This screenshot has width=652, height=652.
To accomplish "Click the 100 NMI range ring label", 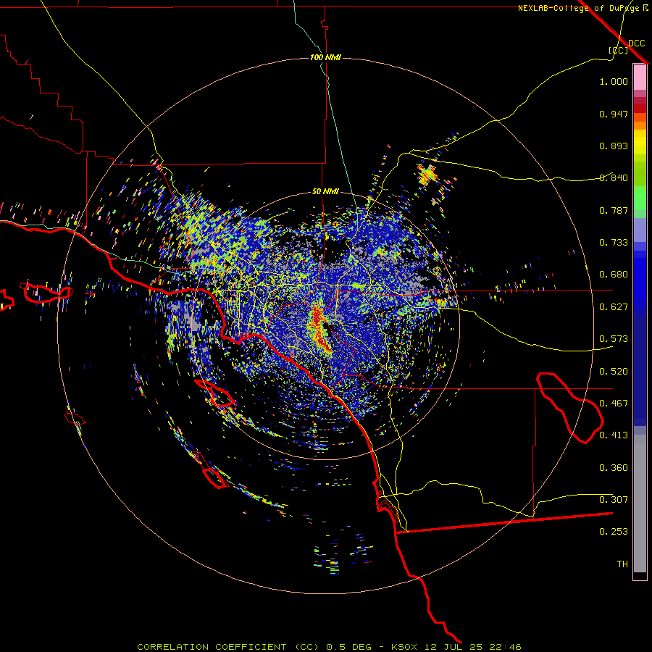I will coord(325,57).
